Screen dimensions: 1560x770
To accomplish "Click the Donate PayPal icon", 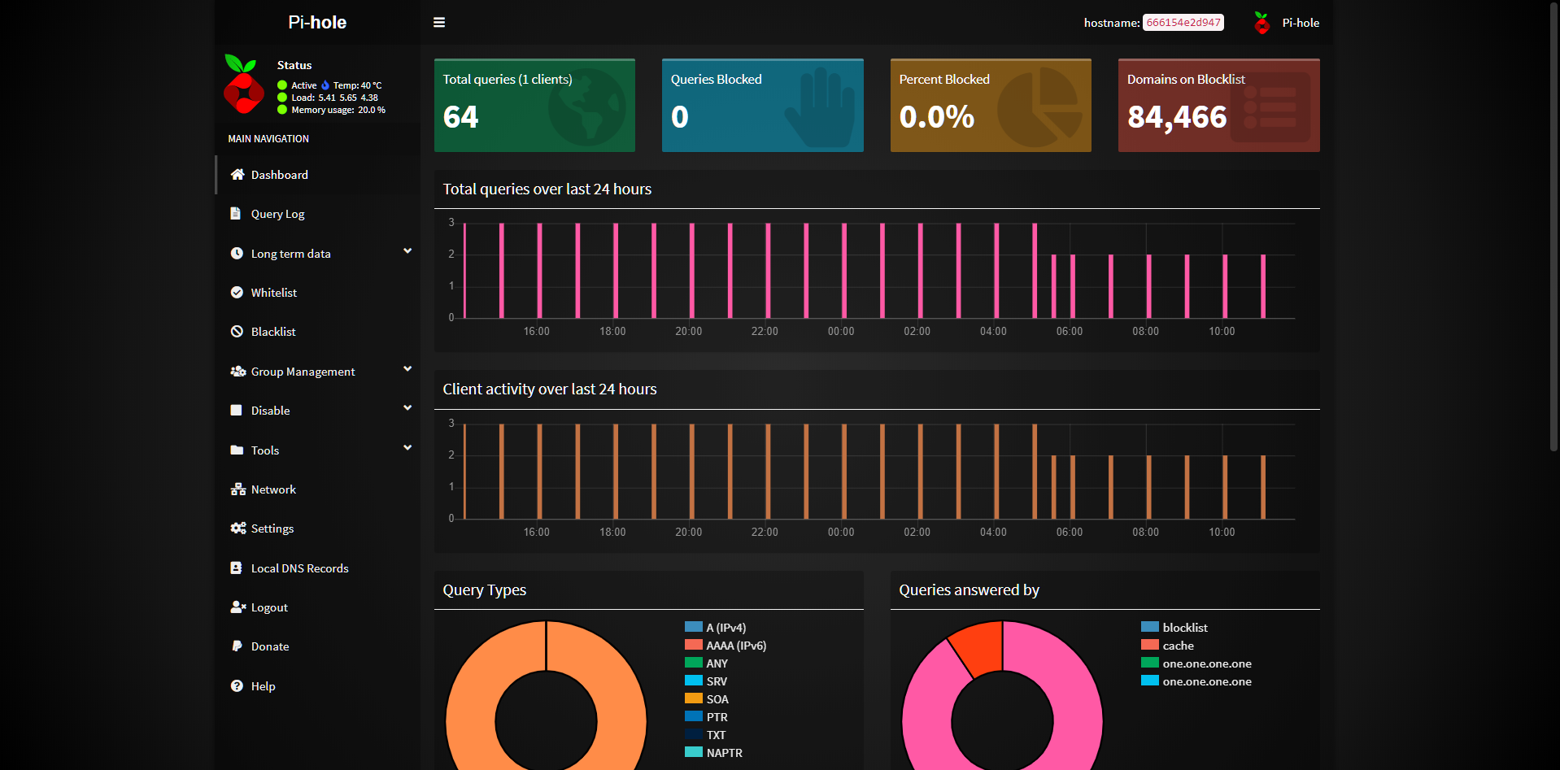I will tap(237, 646).
